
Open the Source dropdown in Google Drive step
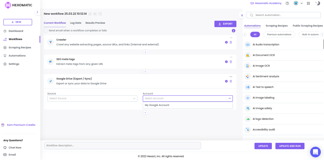click(92, 98)
